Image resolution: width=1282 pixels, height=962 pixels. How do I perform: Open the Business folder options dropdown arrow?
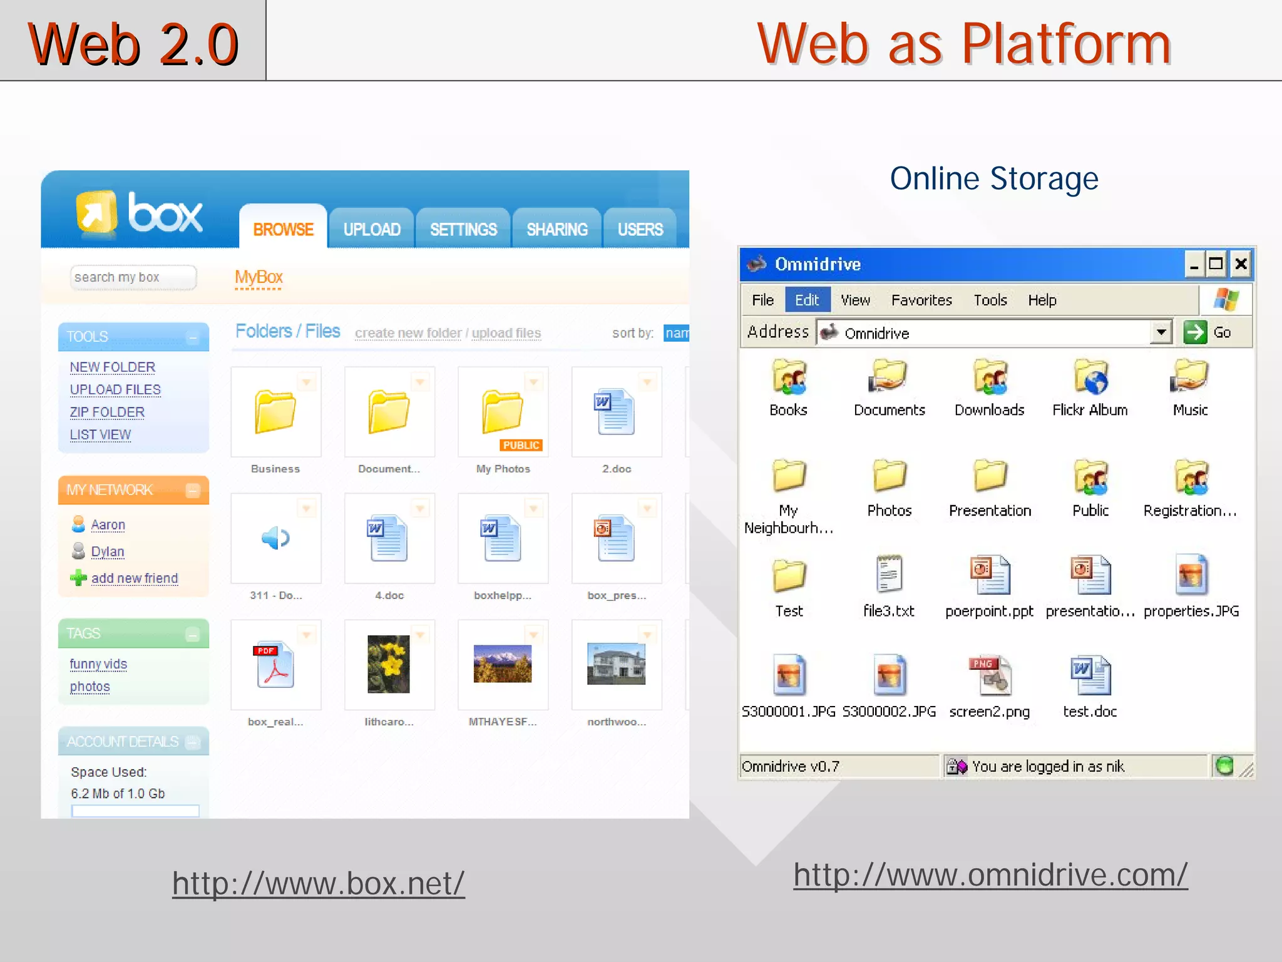point(307,382)
